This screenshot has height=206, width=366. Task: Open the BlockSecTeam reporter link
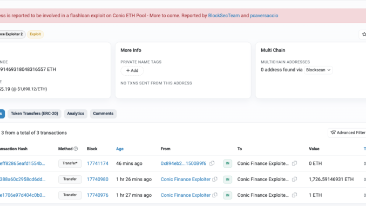click(x=224, y=16)
